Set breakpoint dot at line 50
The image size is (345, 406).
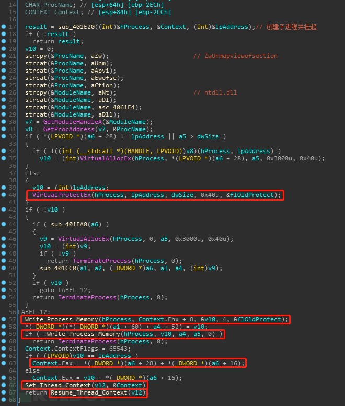pos(4,268)
